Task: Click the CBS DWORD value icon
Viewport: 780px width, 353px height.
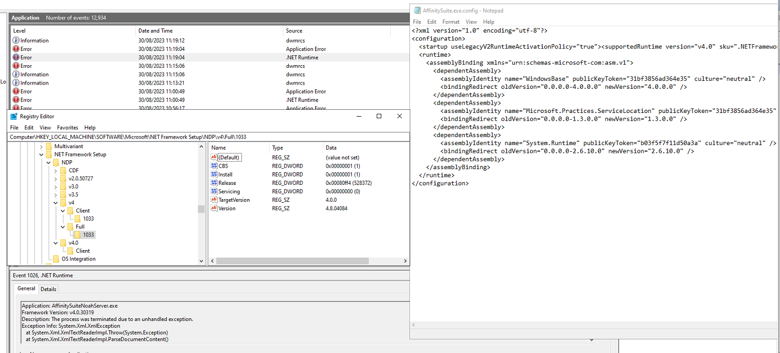Action: [215, 165]
